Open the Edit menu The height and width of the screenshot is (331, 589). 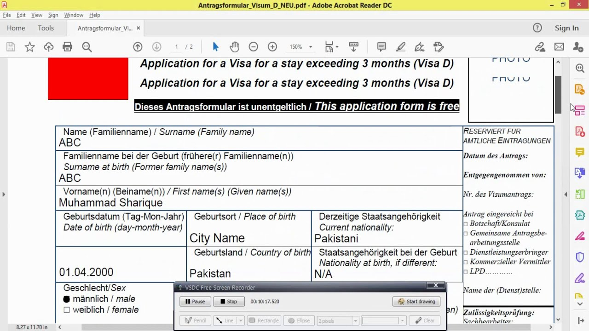[x=21, y=15]
